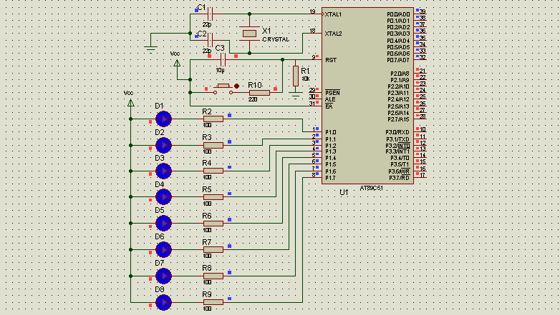Click the P2.0/A8 pin label

tap(400, 74)
